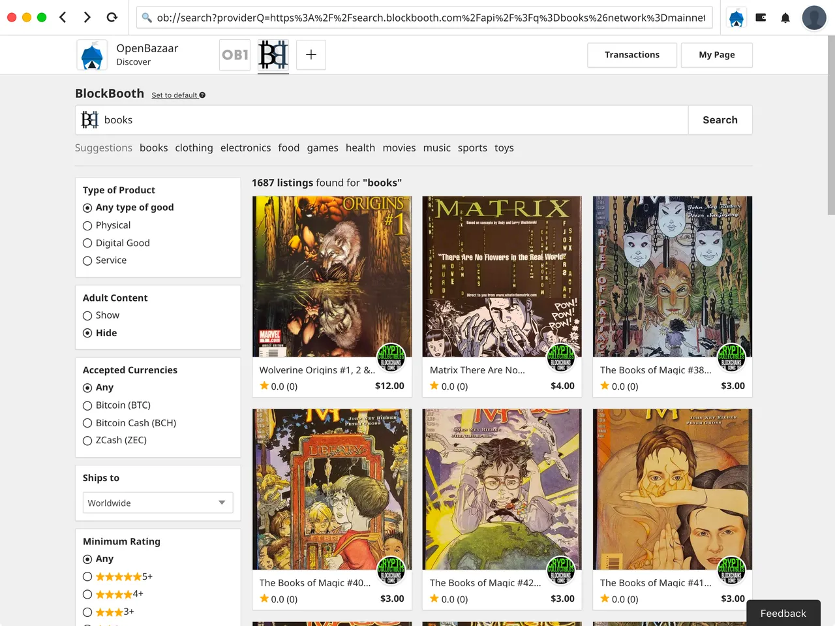Screen dimensions: 835x626
Task: Open the Feedback panel
Action: pos(783,613)
